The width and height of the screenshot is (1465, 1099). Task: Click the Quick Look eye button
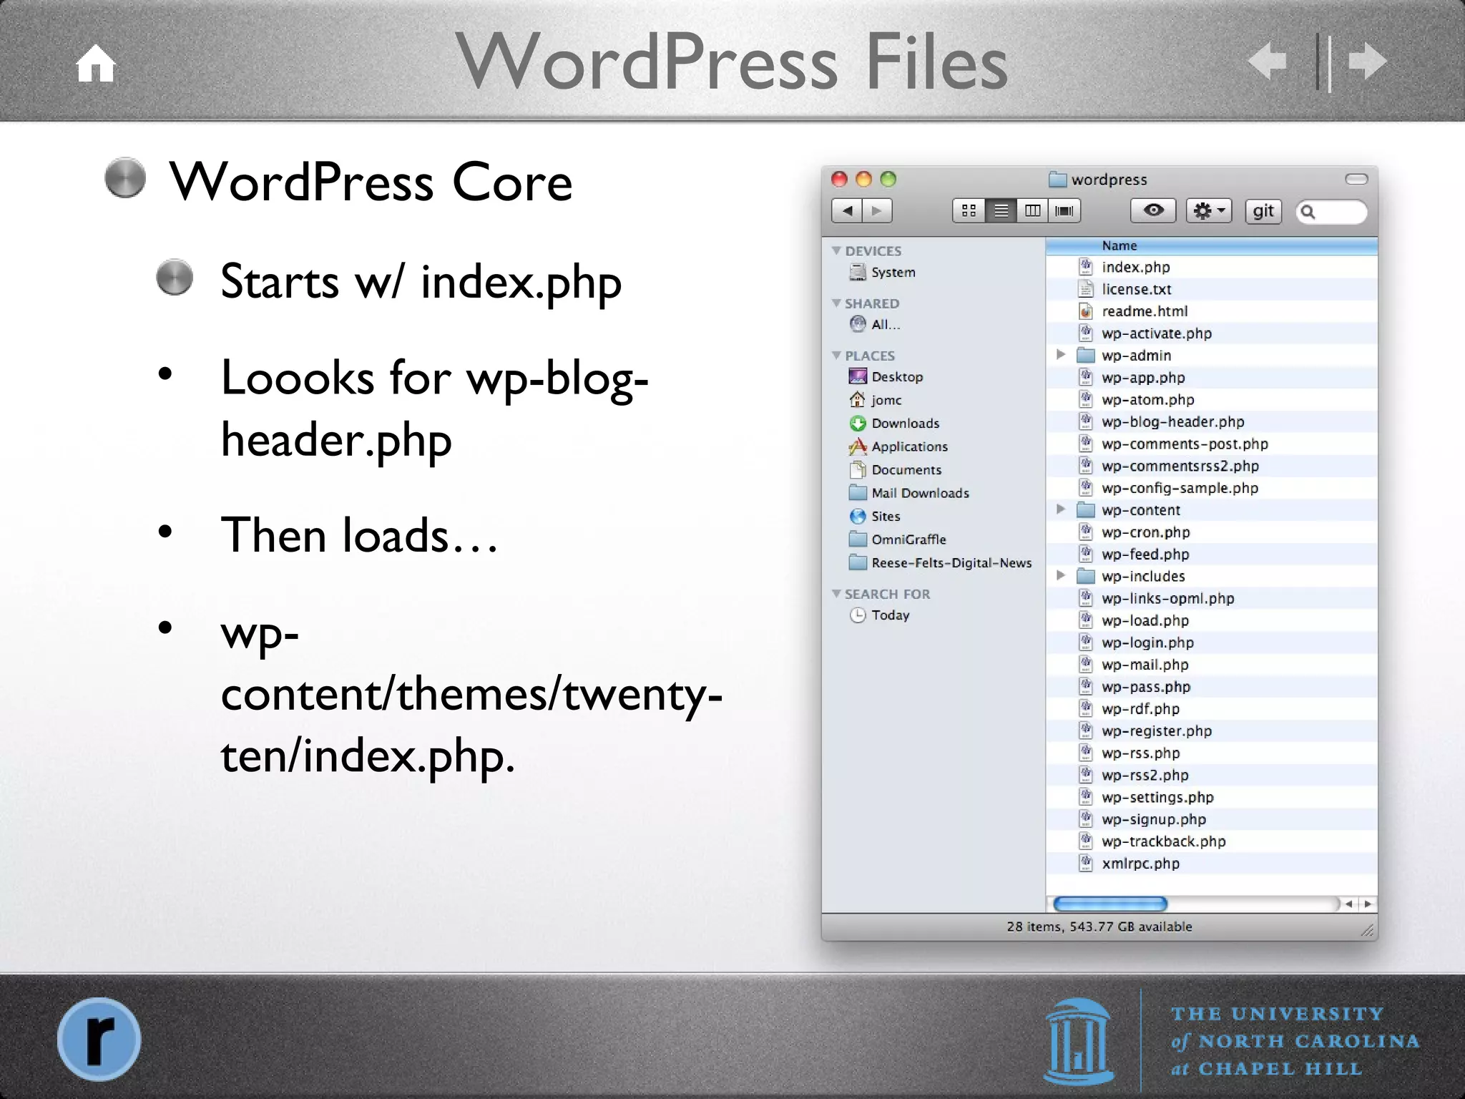point(1153,210)
